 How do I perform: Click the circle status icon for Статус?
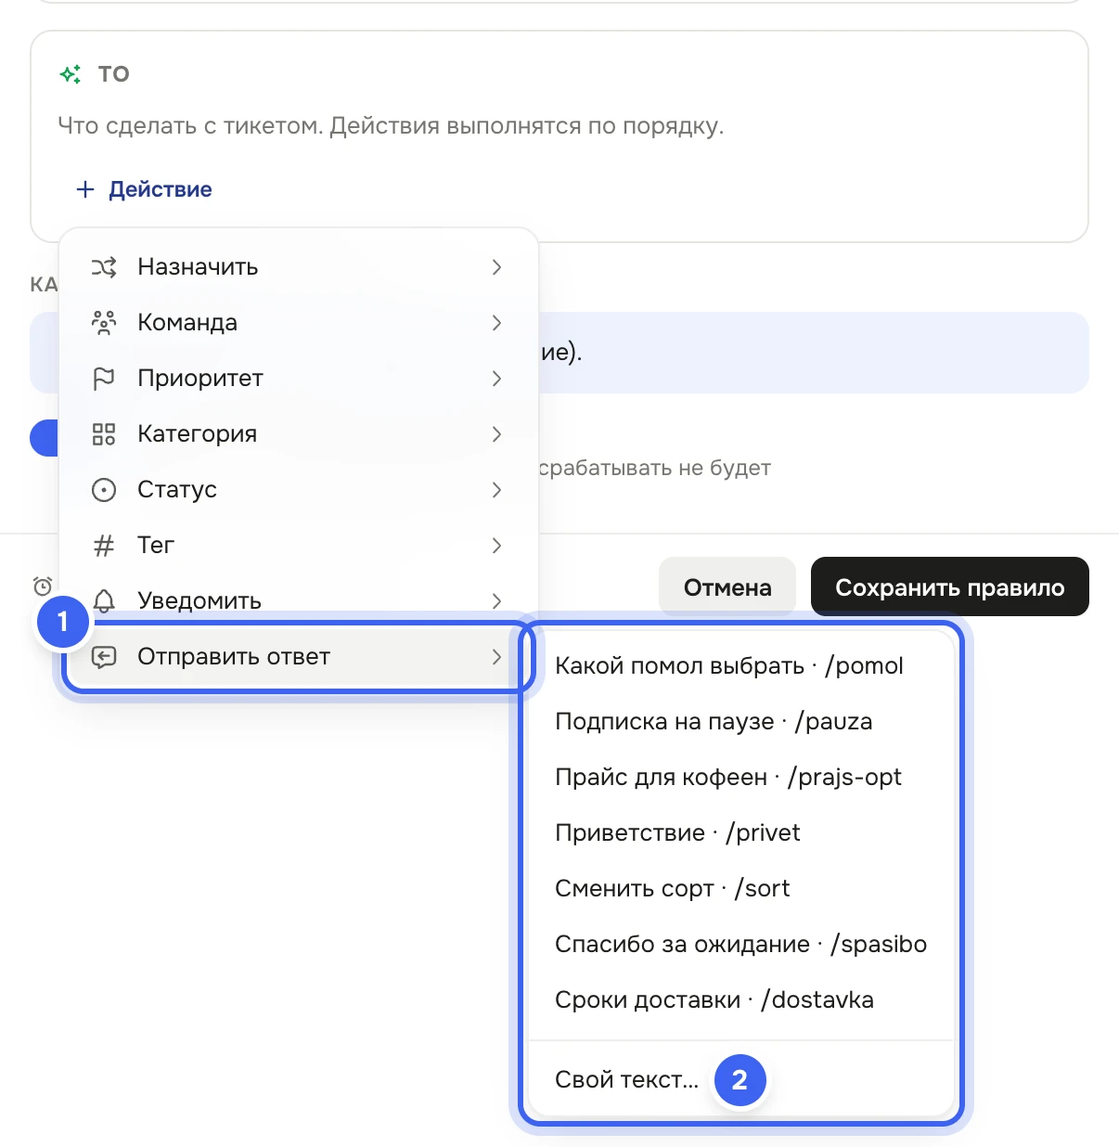coord(104,490)
